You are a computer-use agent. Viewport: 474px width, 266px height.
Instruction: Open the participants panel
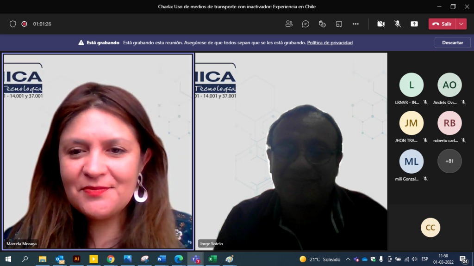pyautogui.click(x=289, y=24)
